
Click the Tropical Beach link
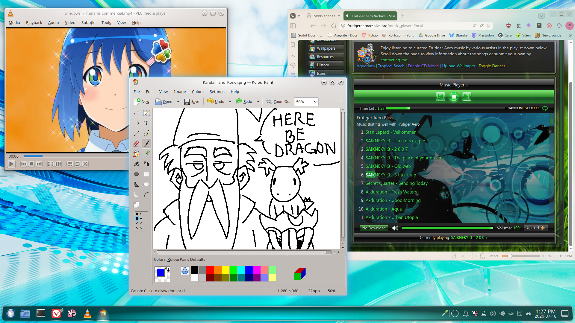(391, 66)
